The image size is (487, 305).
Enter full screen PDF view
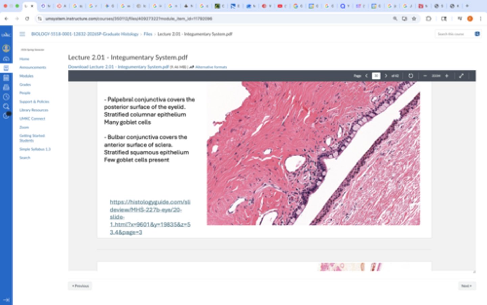click(x=461, y=76)
